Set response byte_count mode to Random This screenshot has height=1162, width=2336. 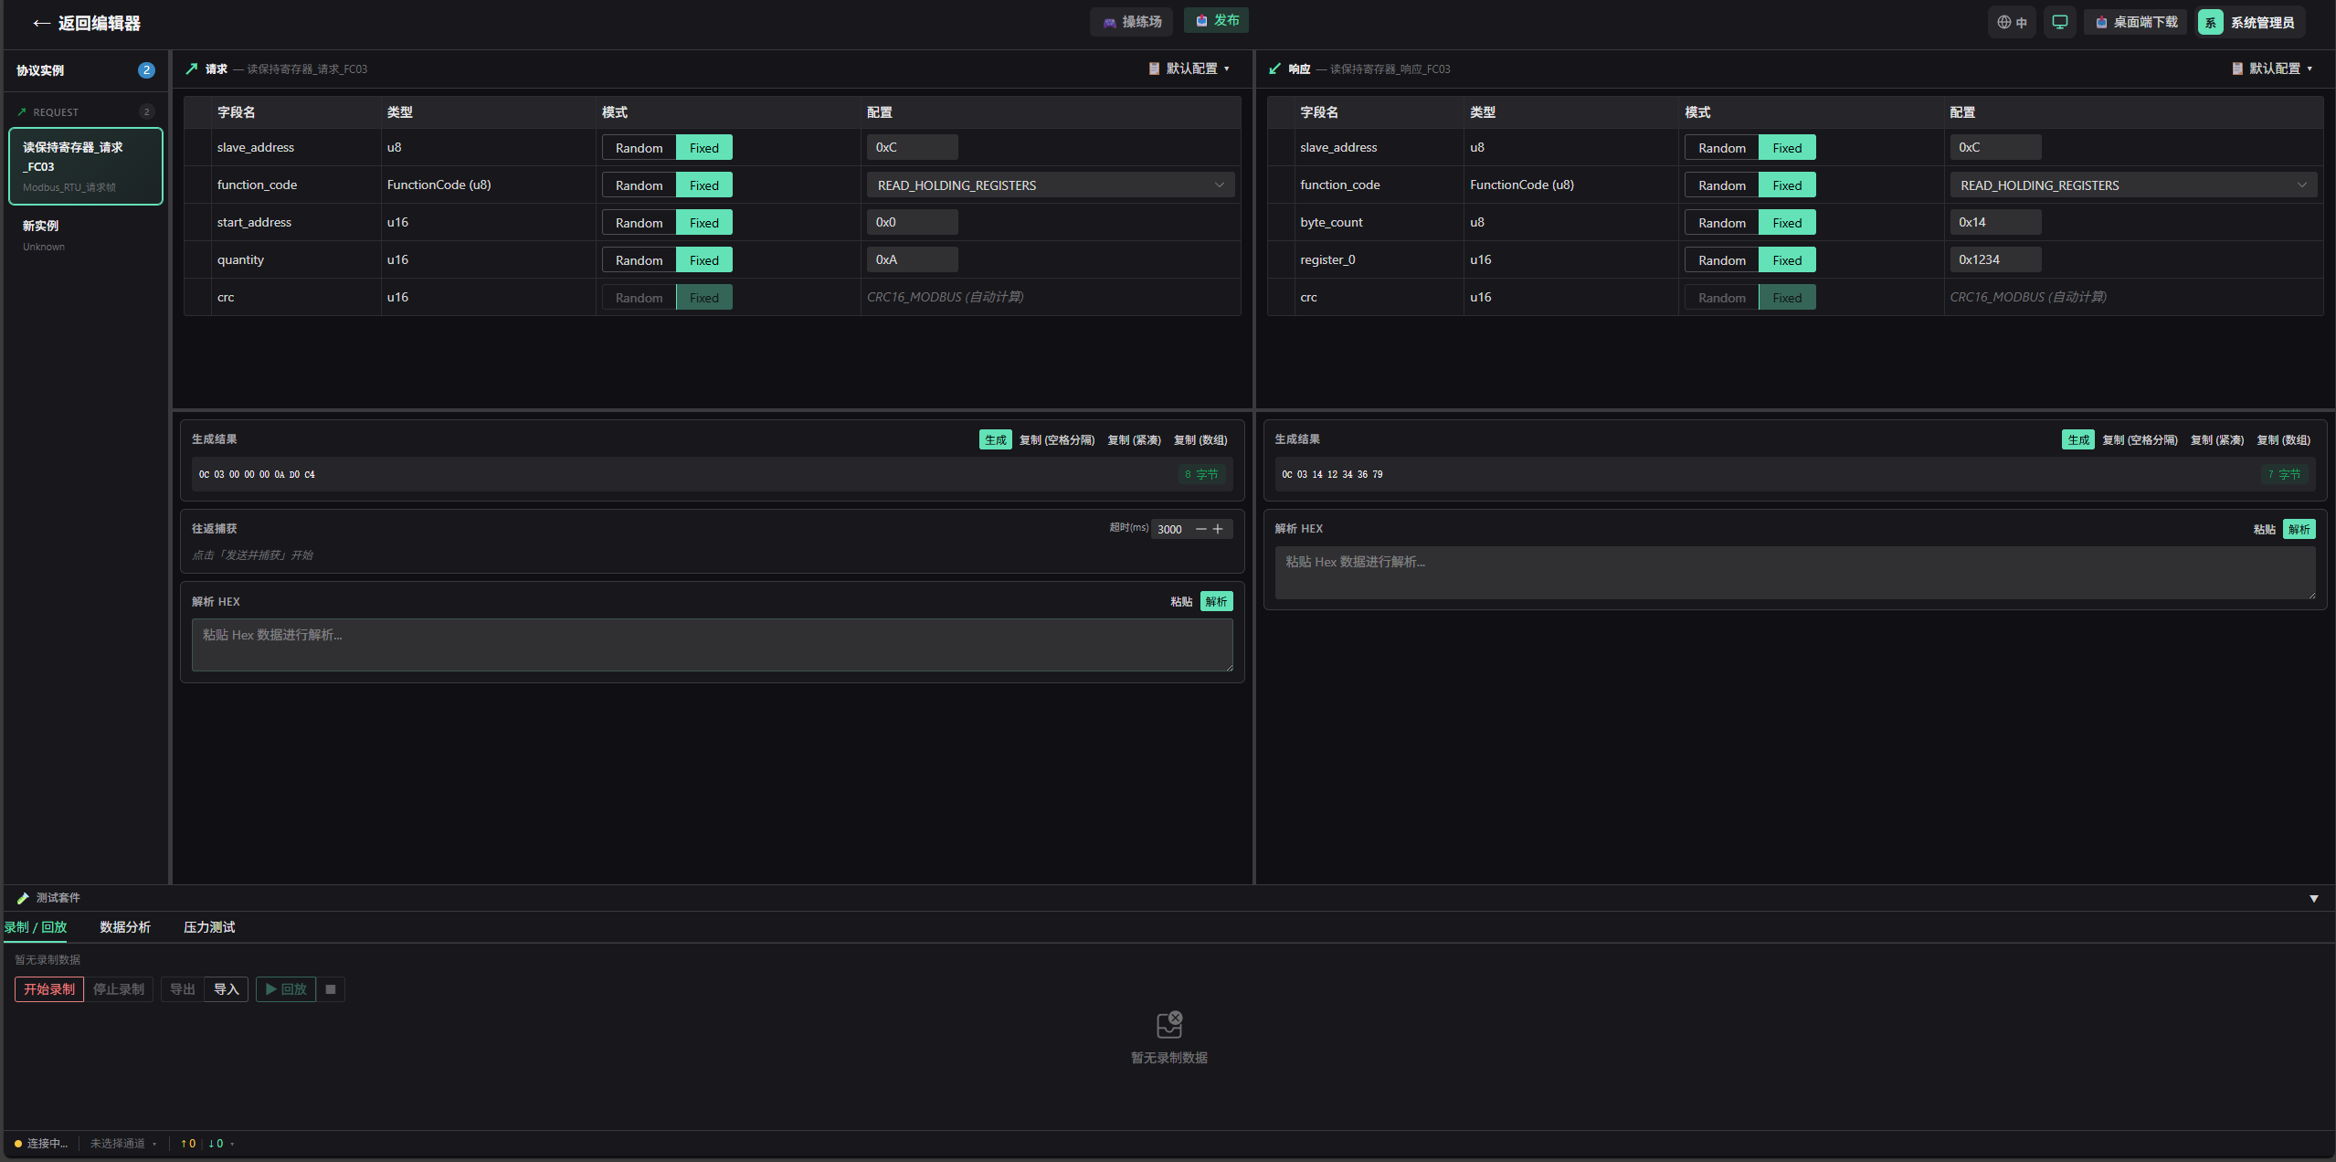click(1721, 223)
